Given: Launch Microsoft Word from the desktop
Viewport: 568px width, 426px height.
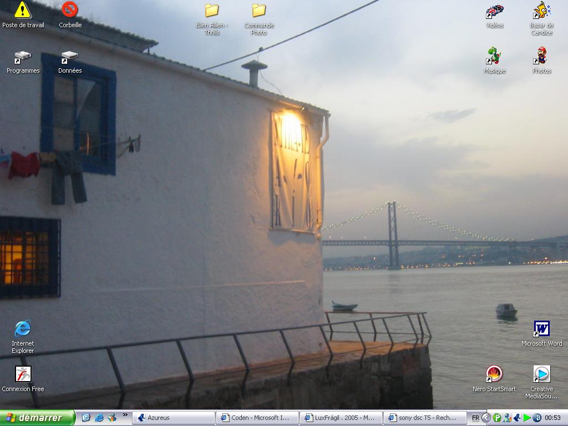Looking at the screenshot, I should pyautogui.click(x=541, y=329).
